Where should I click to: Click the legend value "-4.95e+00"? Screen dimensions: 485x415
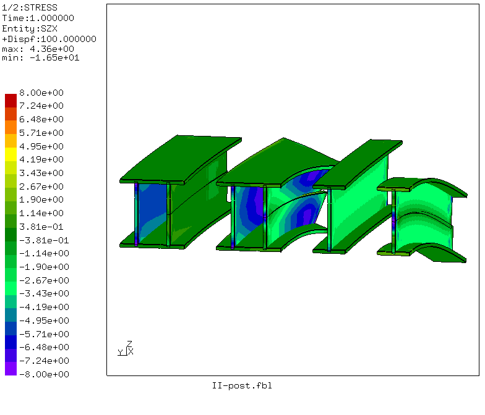(45, 321)
